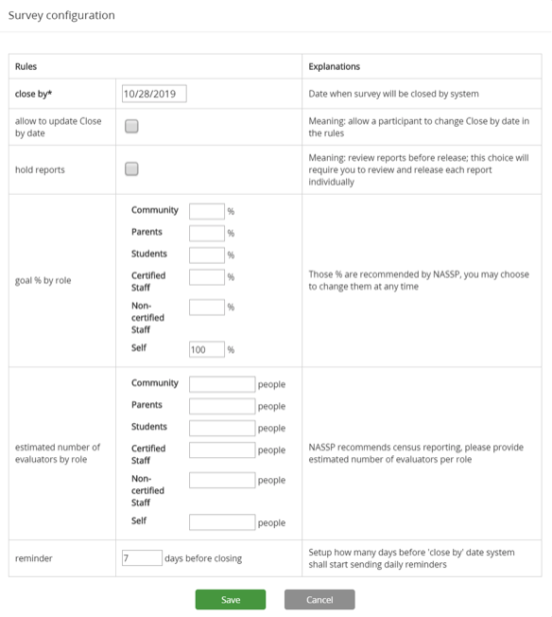This screenshot has width=552, height=617.
Task: Click the Explanations column header
Action: [x=335, y=66]
